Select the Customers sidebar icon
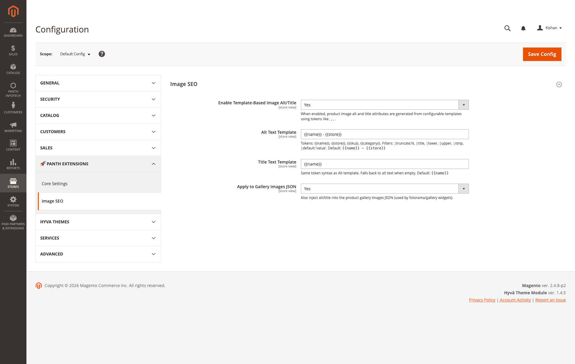575x364 pixels. click(13, 107)
